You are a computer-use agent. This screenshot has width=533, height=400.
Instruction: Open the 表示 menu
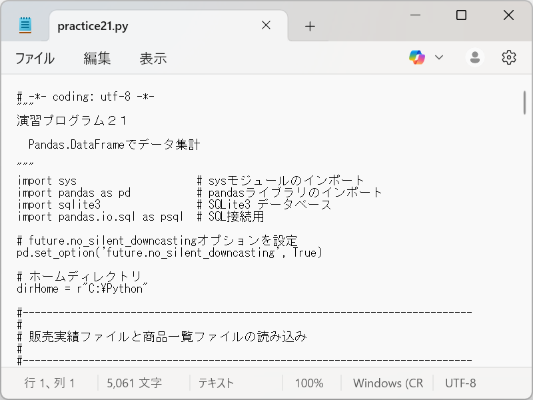pos(153,59)
